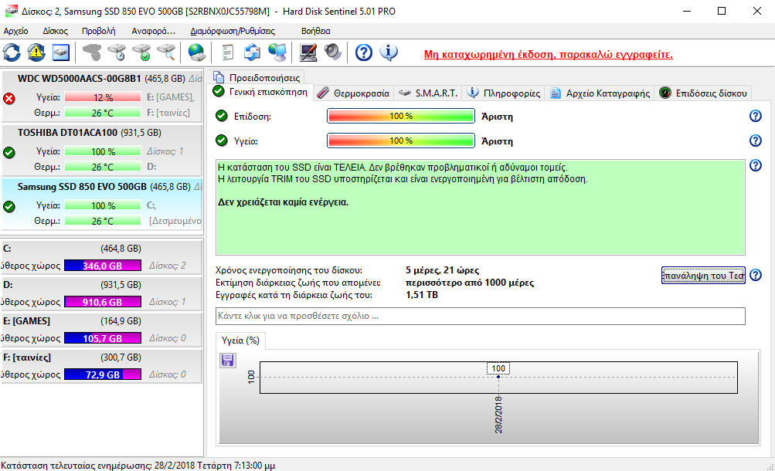Open the Δίσκος menu
Viewport: 775px width, 471px height.
pyautogui.click(x=56, y=31)
